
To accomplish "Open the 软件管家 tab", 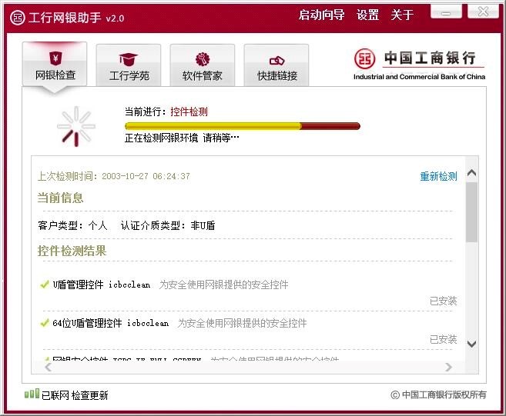I will (203, 65).
